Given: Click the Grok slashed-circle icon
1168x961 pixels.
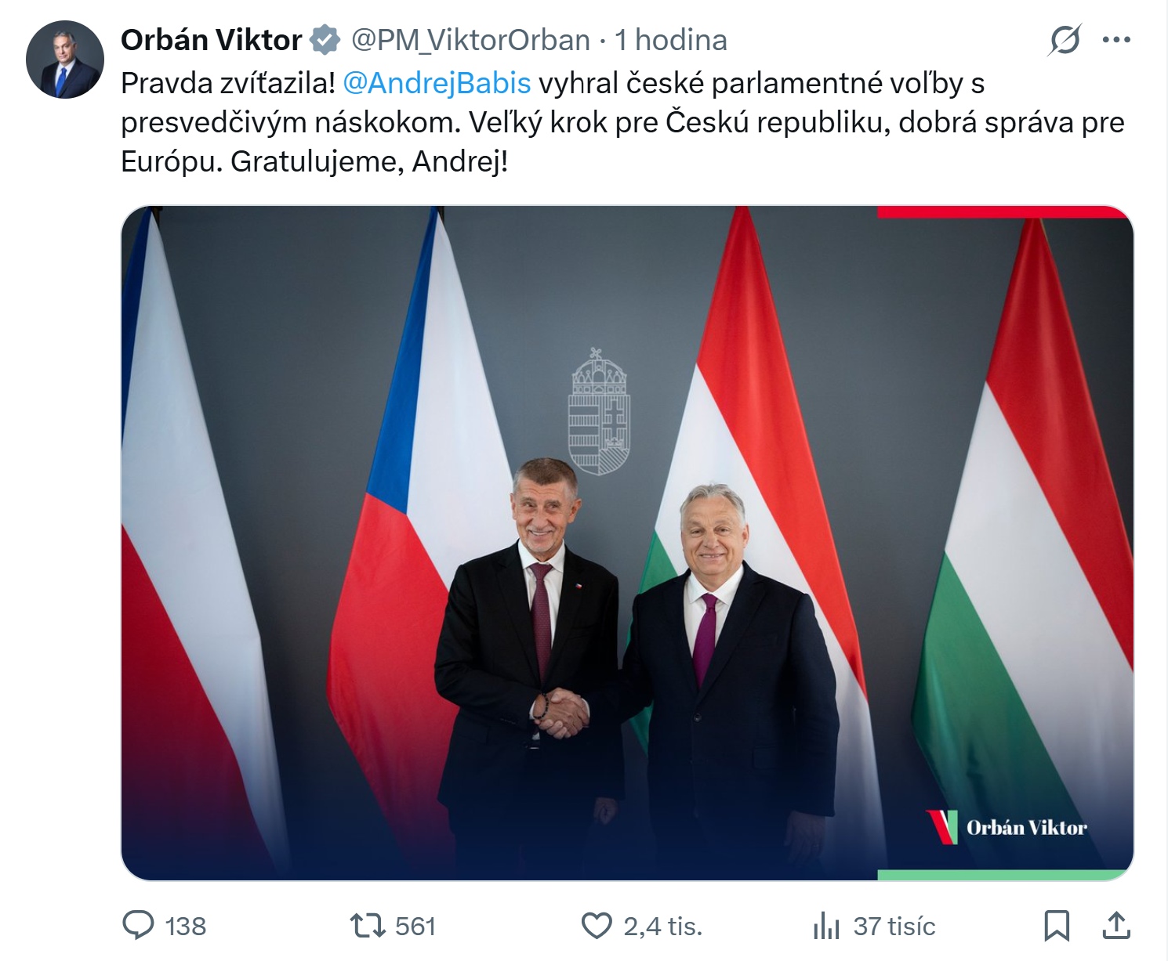Looking at the screenshot, I should [x=1065, y=40].
